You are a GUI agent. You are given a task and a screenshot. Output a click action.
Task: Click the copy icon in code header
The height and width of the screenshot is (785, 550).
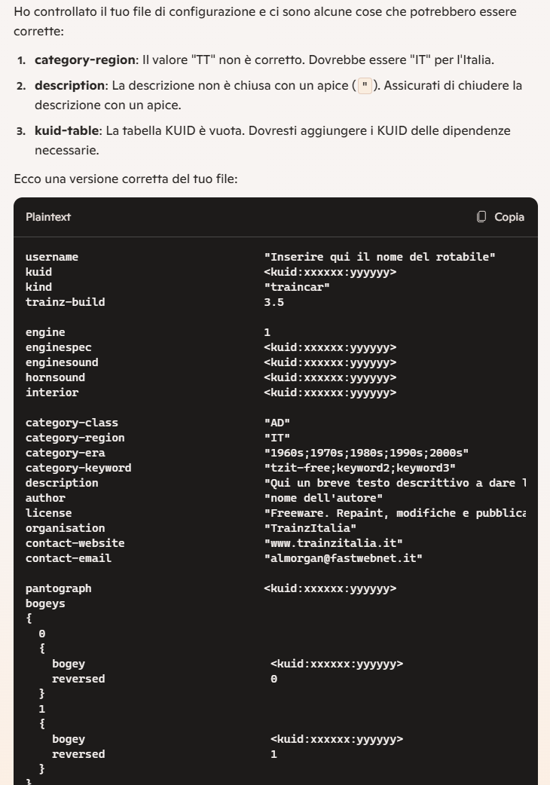(481, 217)
